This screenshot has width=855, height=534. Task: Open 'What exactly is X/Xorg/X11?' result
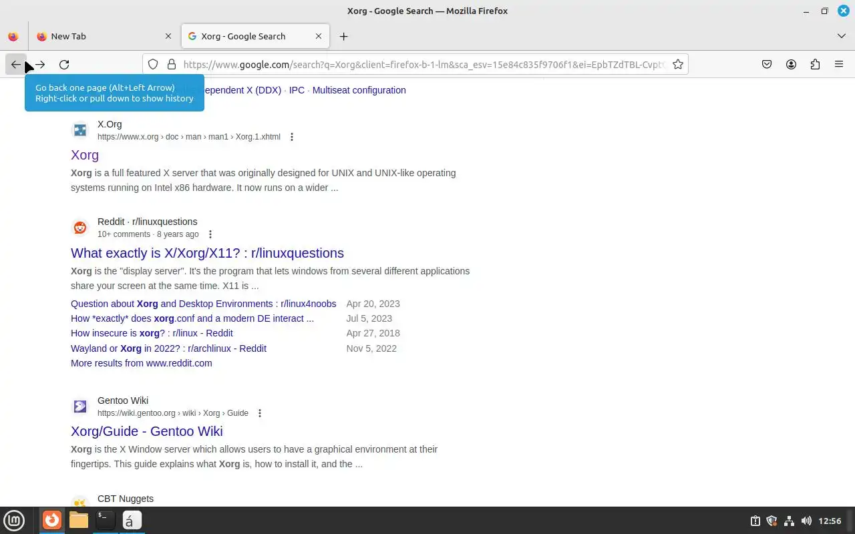click(x=207, y=253)
